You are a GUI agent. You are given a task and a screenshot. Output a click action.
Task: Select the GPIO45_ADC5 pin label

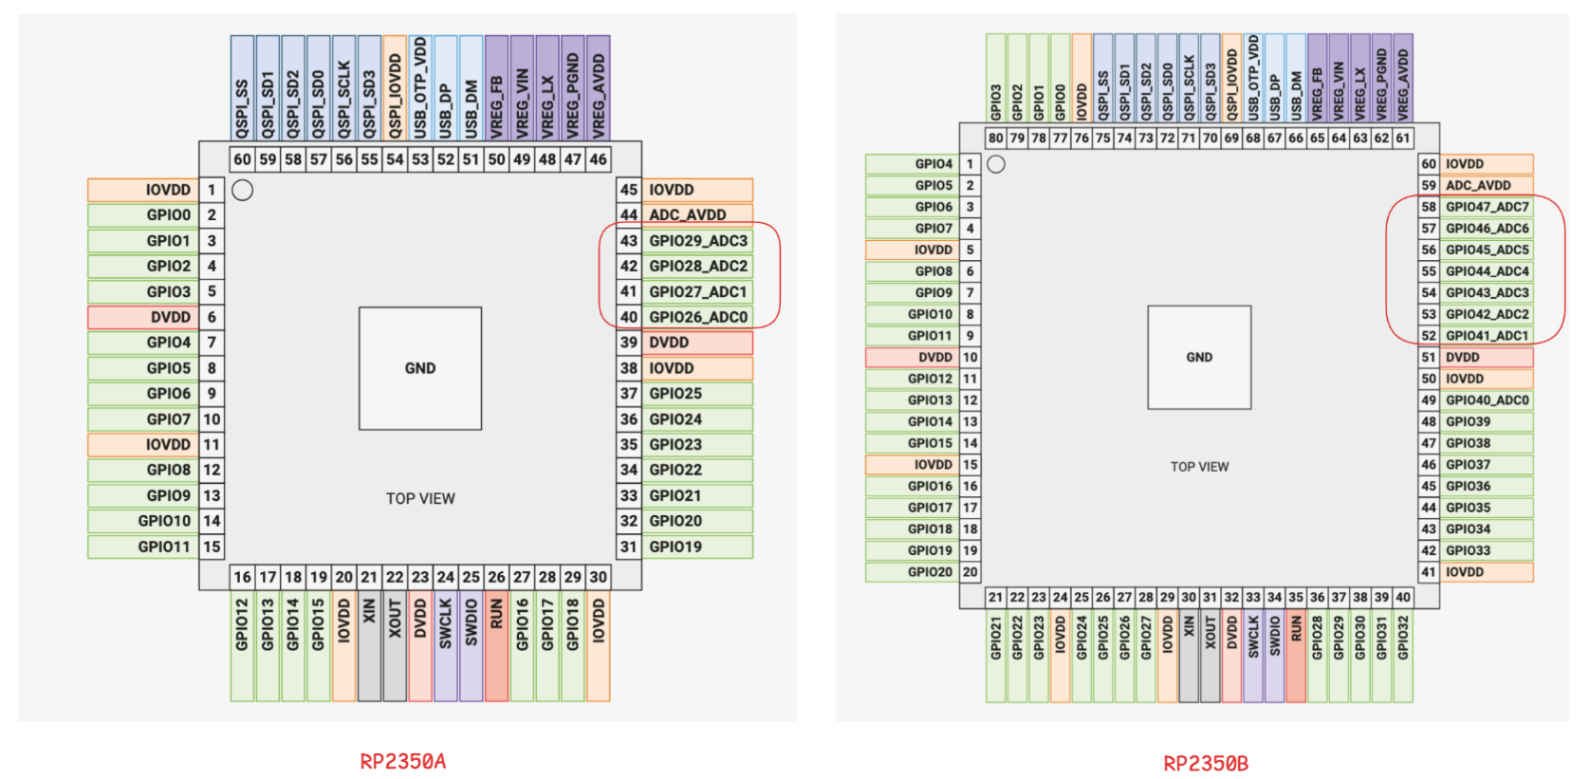[1487, 250]
